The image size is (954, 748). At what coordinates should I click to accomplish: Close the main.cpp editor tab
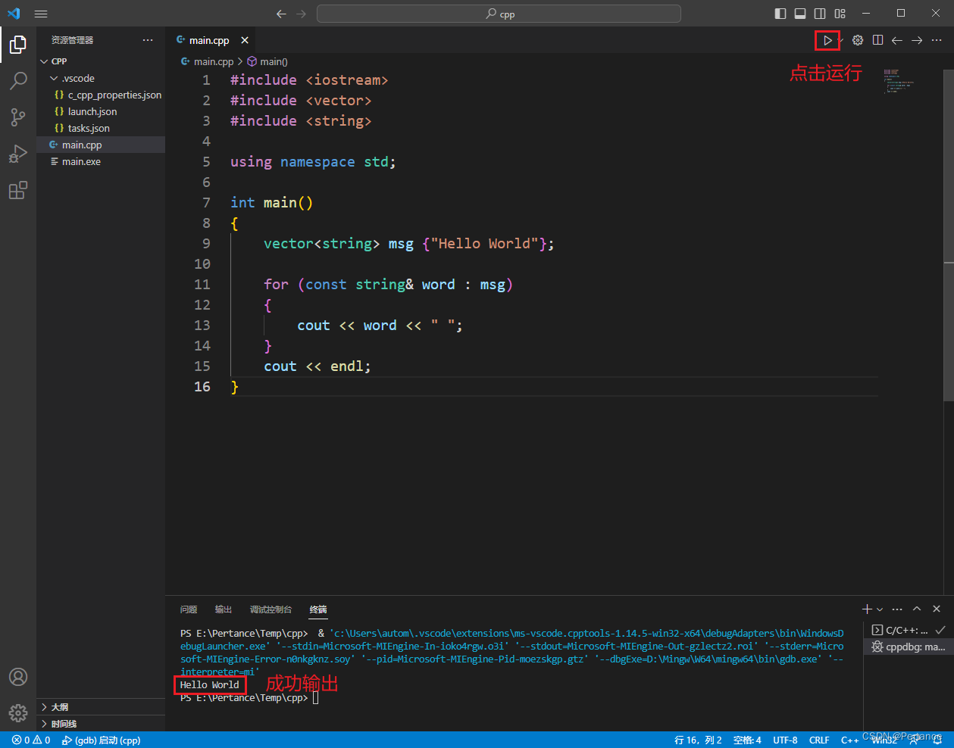[x=245, y=40]
